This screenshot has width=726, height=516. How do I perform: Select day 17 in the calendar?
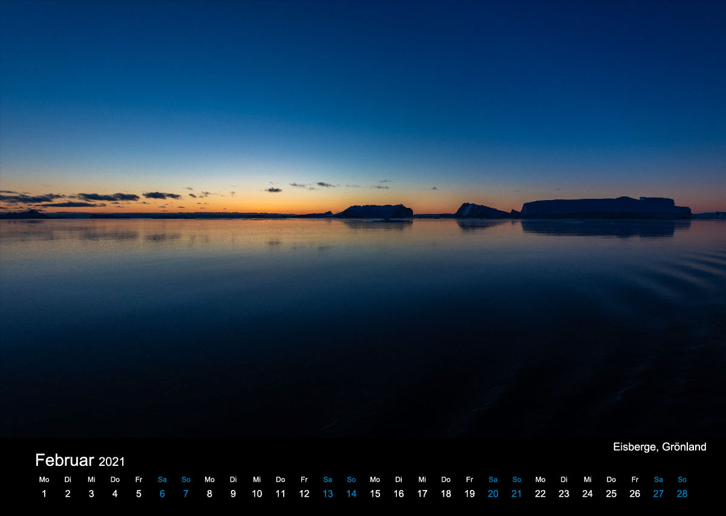click(422, 494)
